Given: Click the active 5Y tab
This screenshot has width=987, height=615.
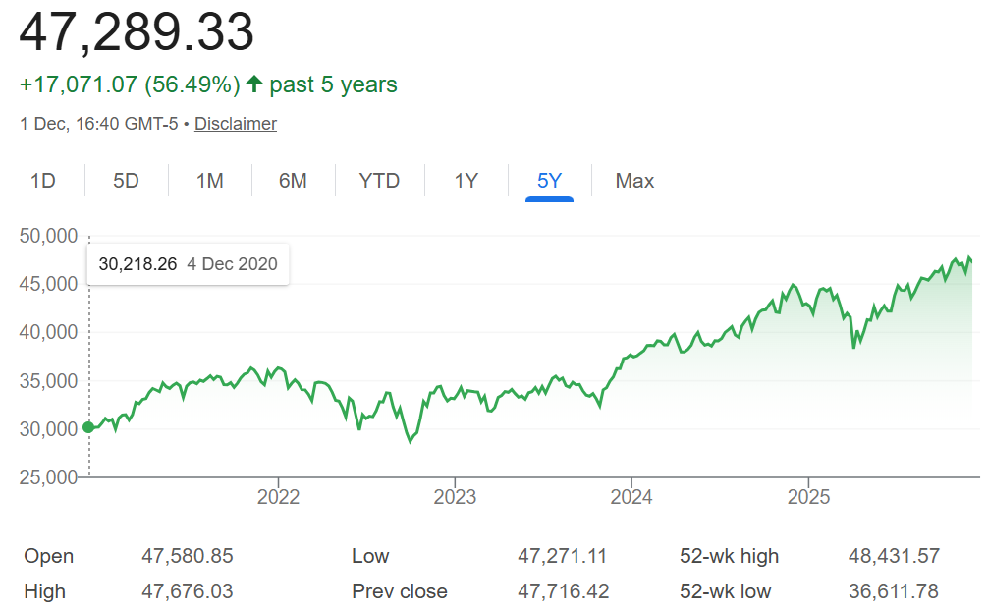Looking at the screenshot, I should coord(549,181).
